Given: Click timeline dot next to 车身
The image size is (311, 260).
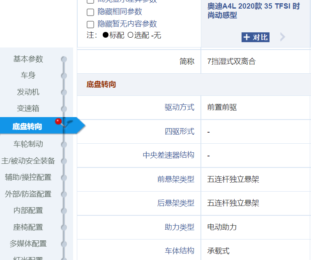Looking at the screenshot, I should click(x=64, y=76).
